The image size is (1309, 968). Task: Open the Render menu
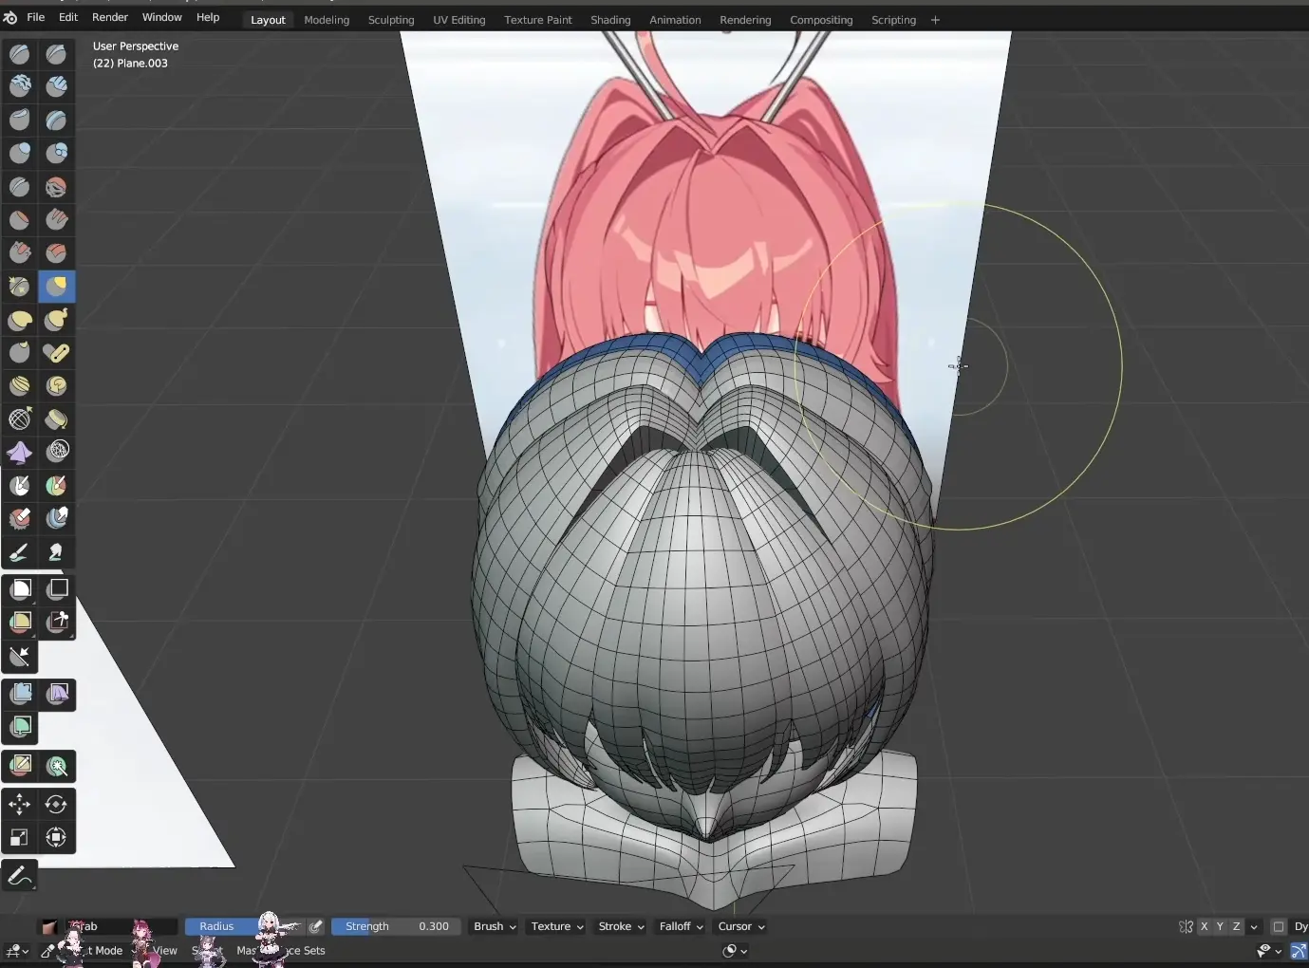109,17
